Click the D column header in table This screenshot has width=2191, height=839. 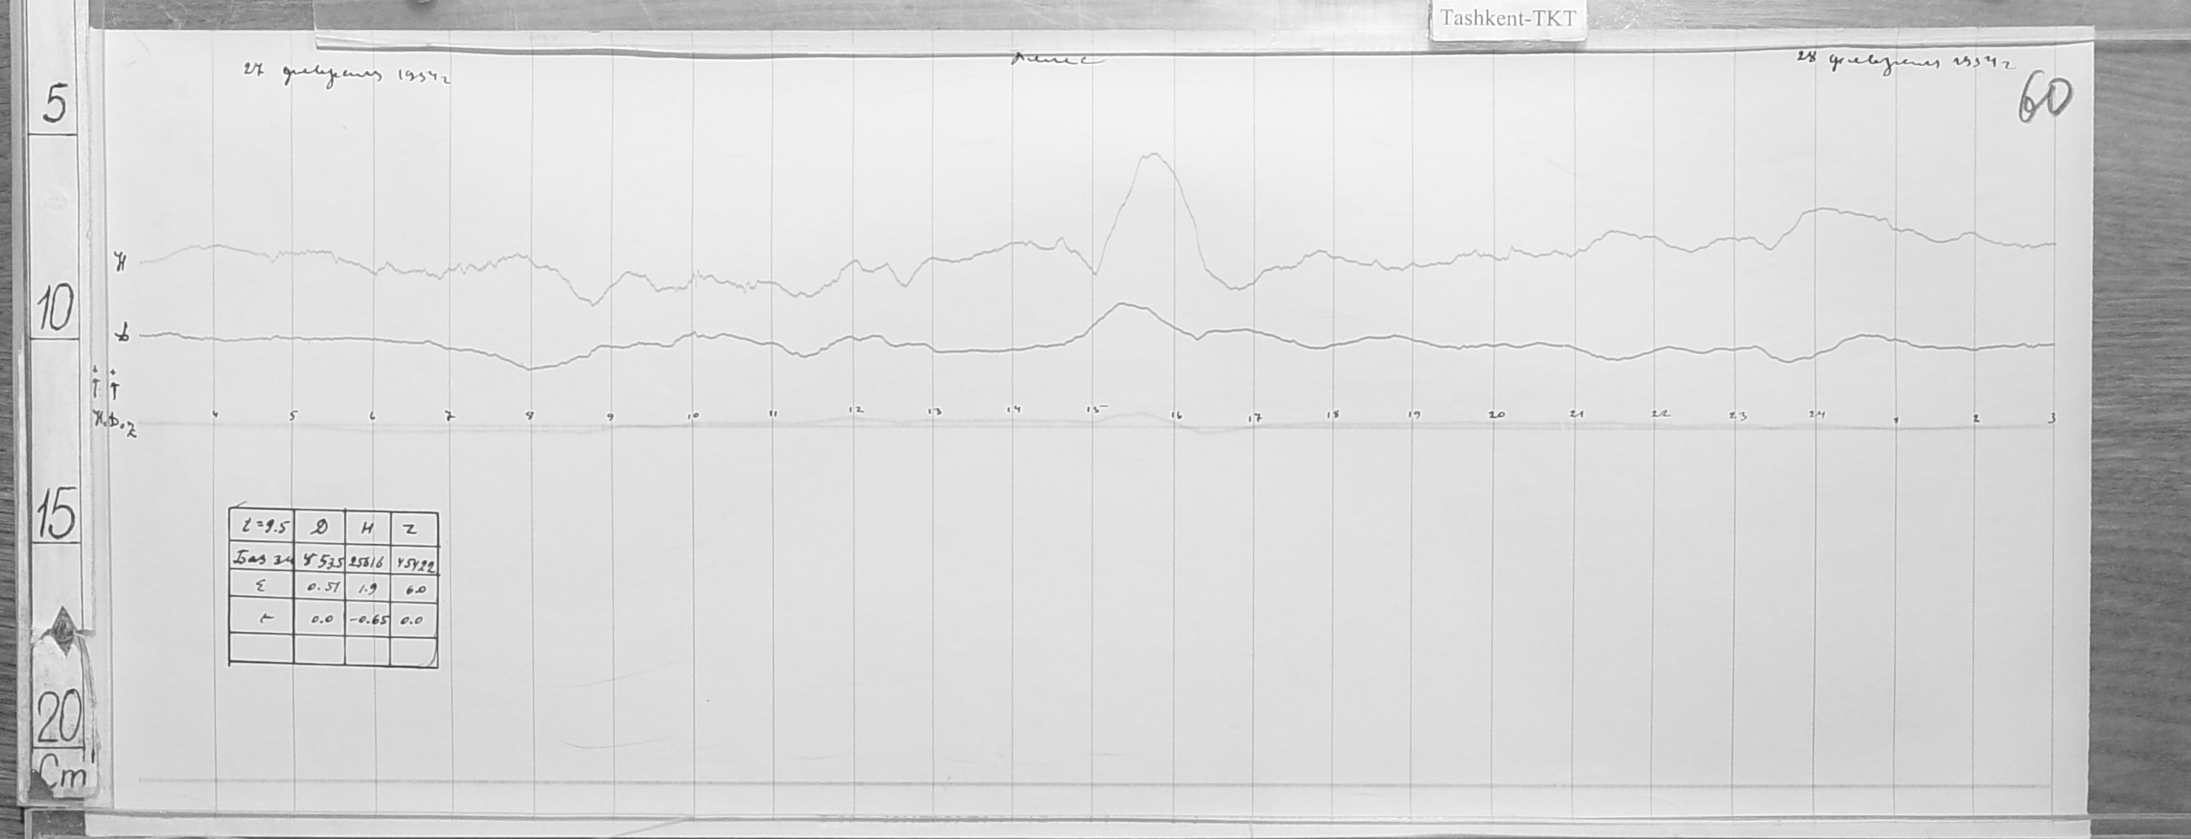pos(318,529)
